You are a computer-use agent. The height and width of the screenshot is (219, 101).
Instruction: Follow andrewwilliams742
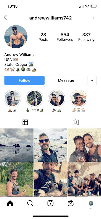[x=25, y=80]
